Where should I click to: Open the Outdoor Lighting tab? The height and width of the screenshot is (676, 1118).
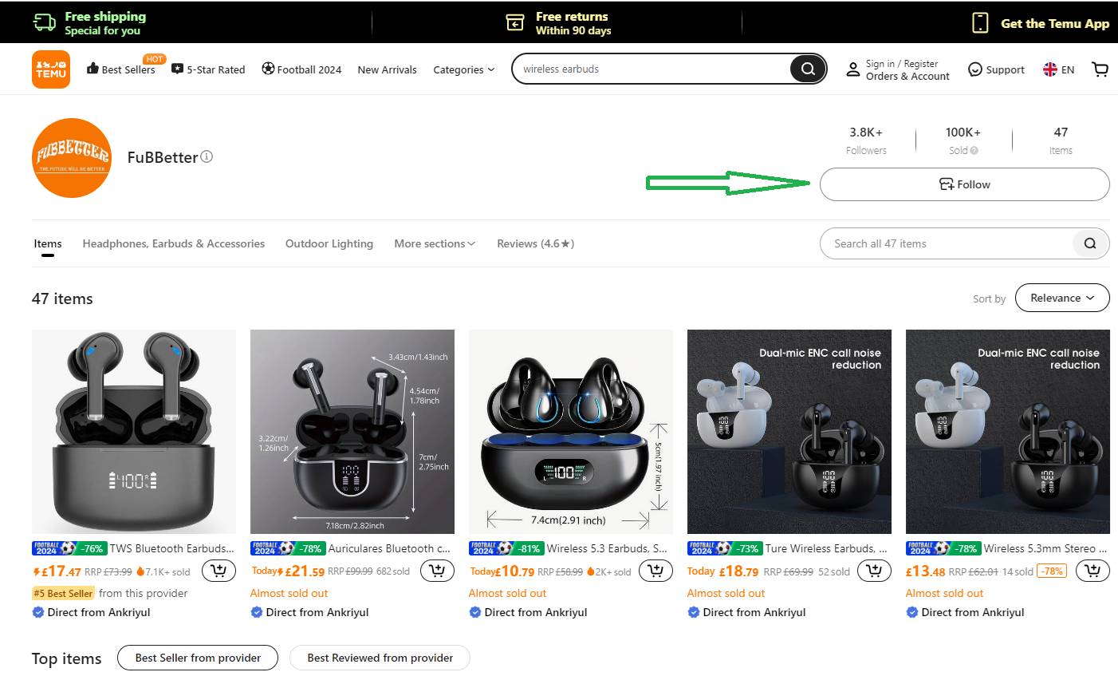point(329,243)
